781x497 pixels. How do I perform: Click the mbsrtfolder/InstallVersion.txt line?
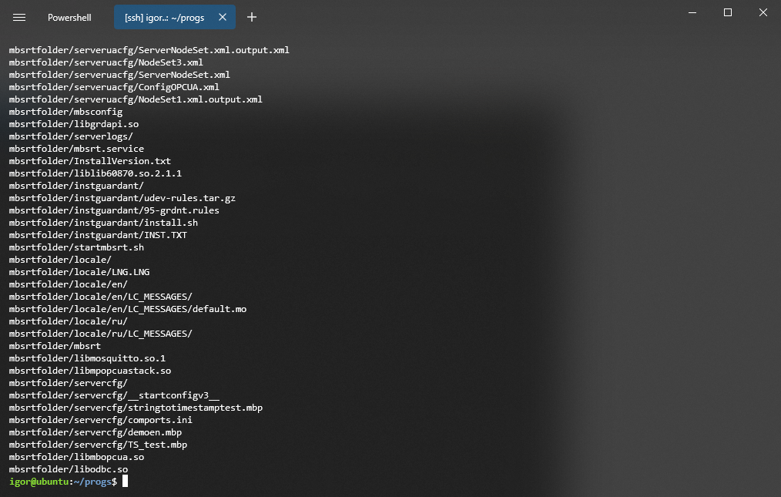click(x=90, y=161)
